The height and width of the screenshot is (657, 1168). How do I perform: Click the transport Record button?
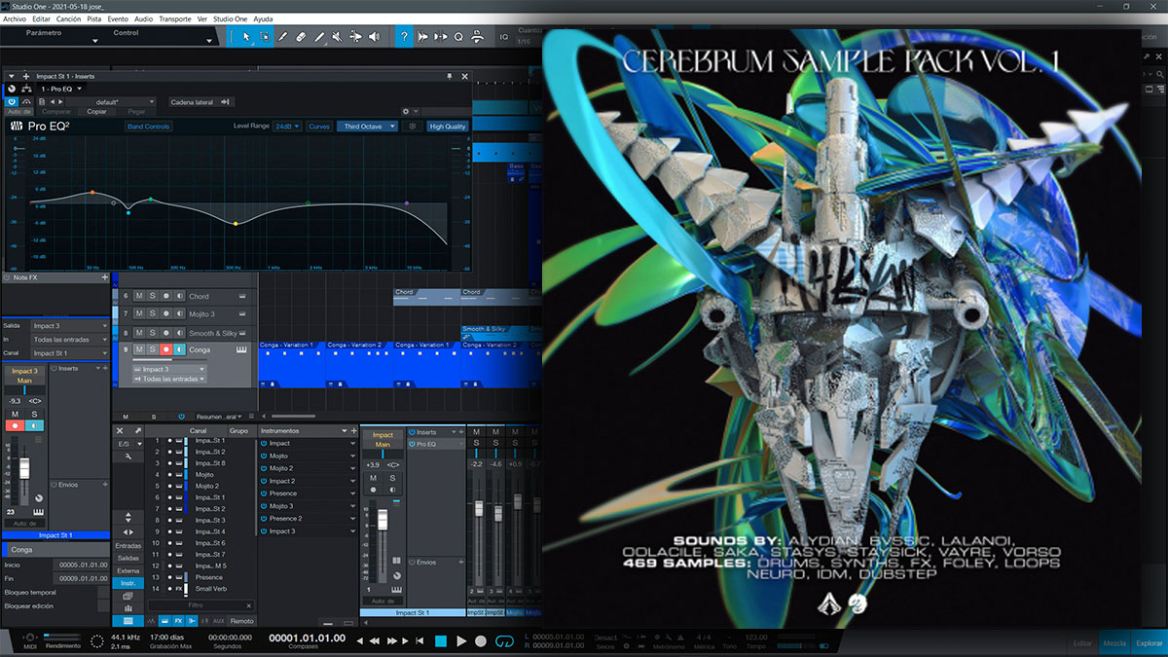coord(481,640)
